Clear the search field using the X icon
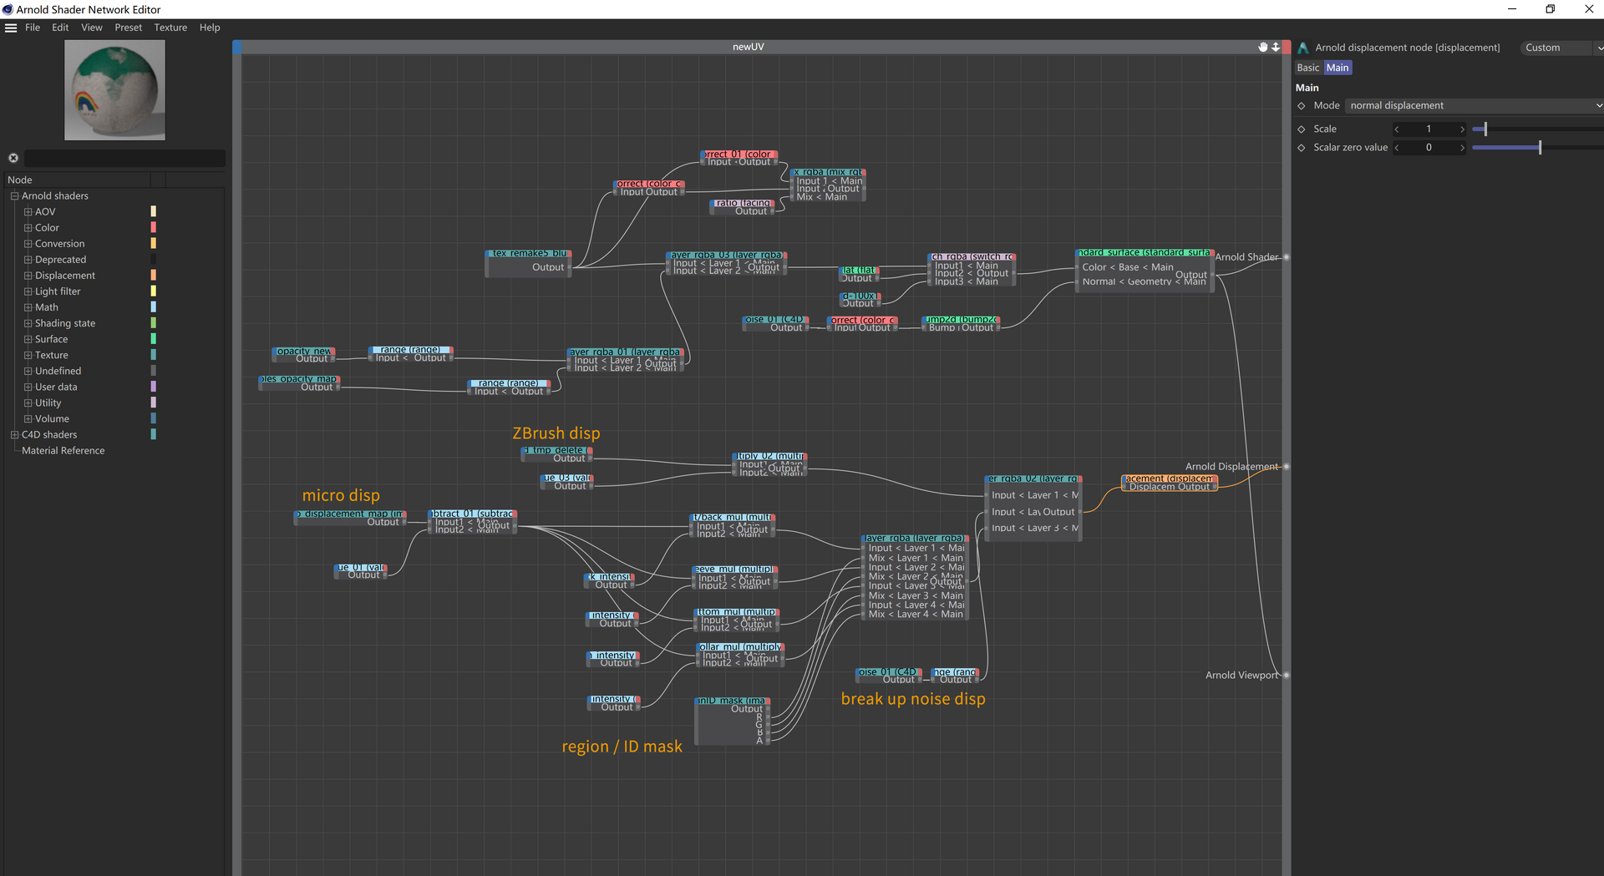 [x=13, y=158]
